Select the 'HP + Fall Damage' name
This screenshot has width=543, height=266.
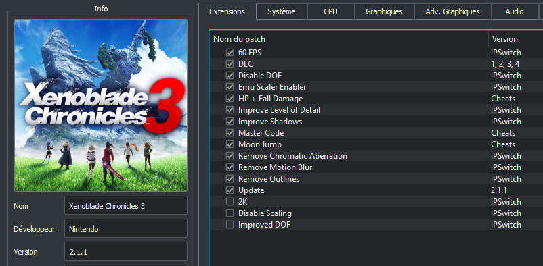pyautogui.click(x=270, y=99)
